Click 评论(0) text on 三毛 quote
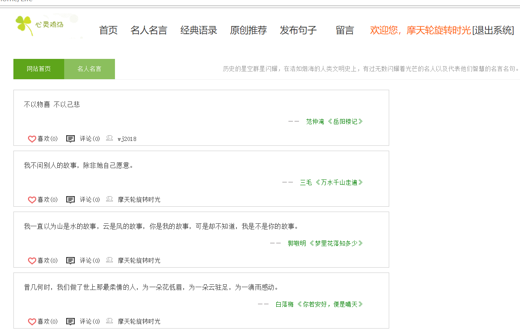This screenshot has width=520, height=331. [90, 200]
